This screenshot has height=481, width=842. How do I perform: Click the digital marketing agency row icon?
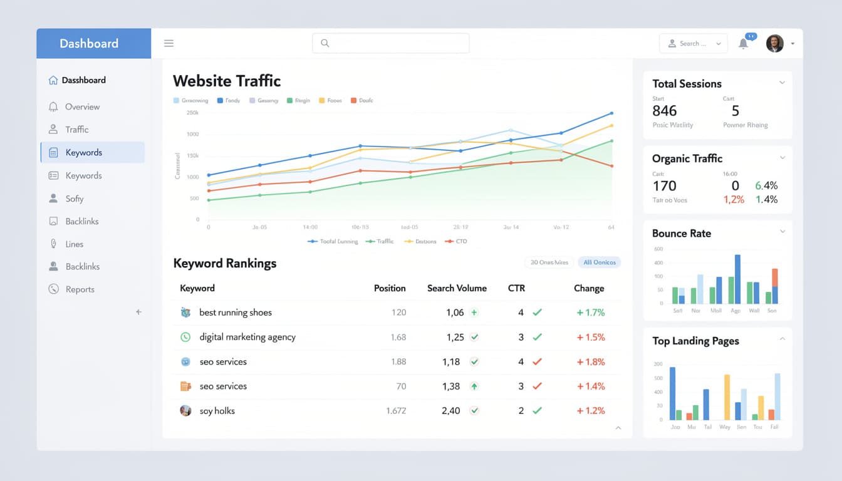(185, 337)
